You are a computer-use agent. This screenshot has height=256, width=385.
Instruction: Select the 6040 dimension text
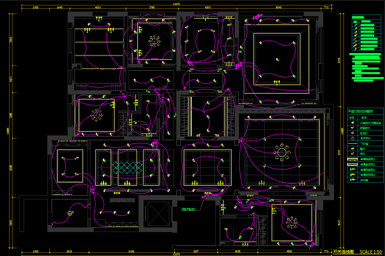(279, 7)
